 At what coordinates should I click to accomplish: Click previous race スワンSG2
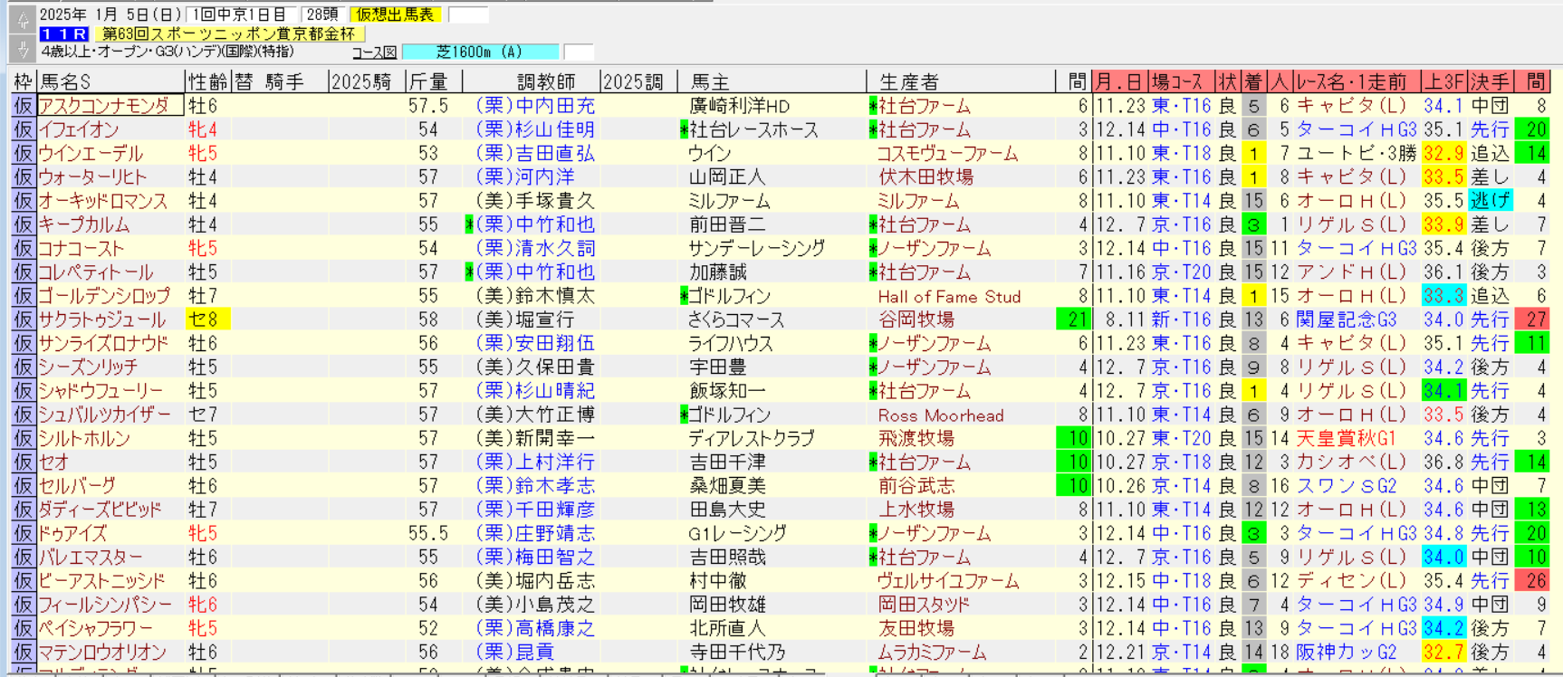1347,486
